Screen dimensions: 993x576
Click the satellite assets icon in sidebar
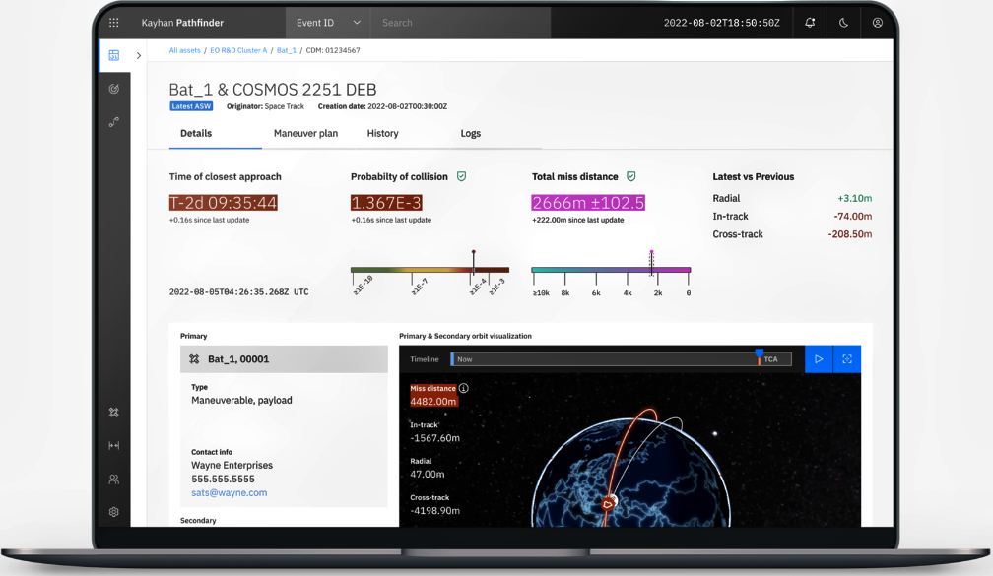pos(114,413)
